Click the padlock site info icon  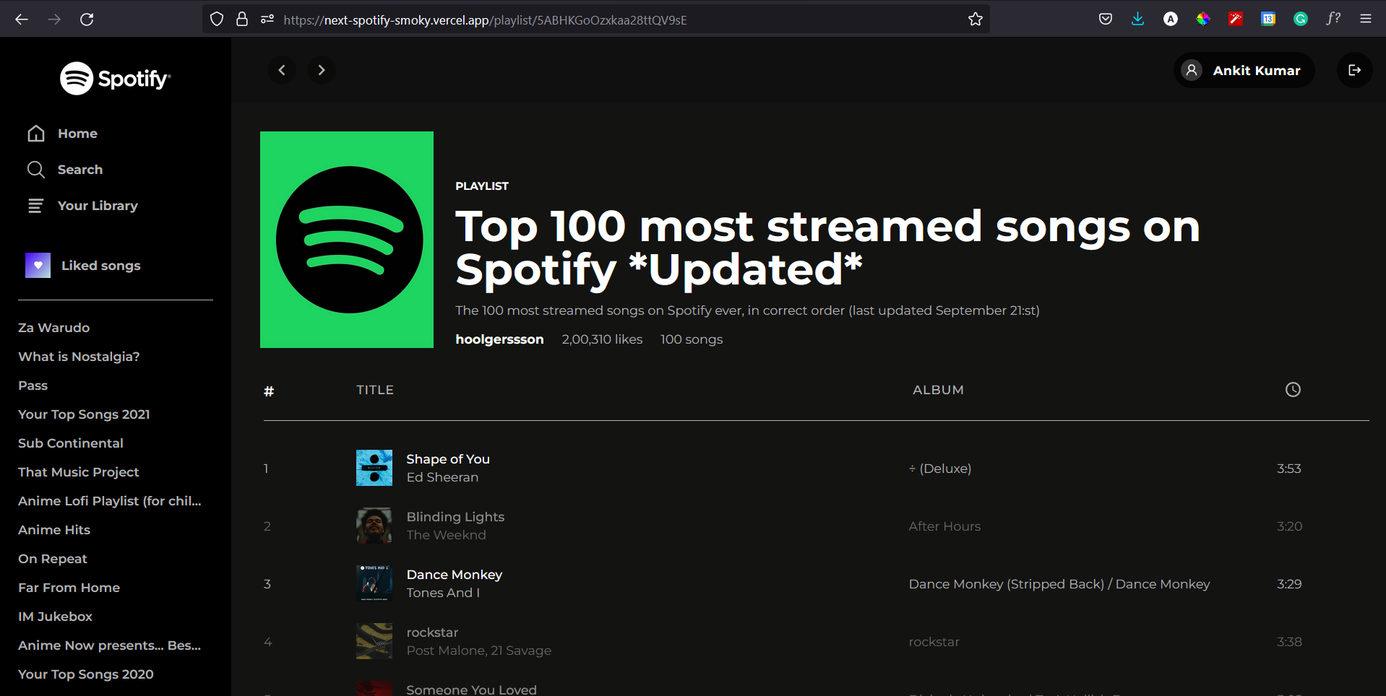click(x=242, y=19)
